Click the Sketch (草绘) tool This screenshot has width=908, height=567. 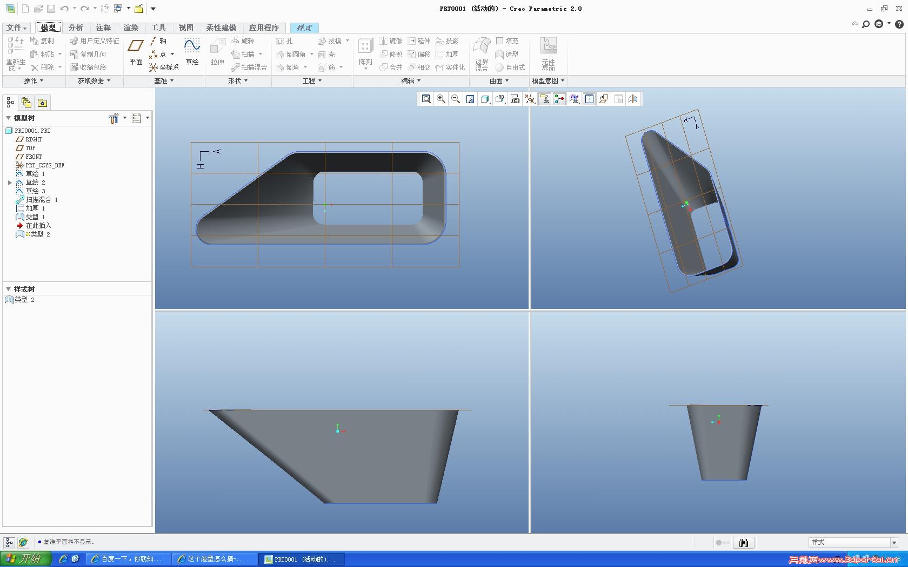coord(192,52)
